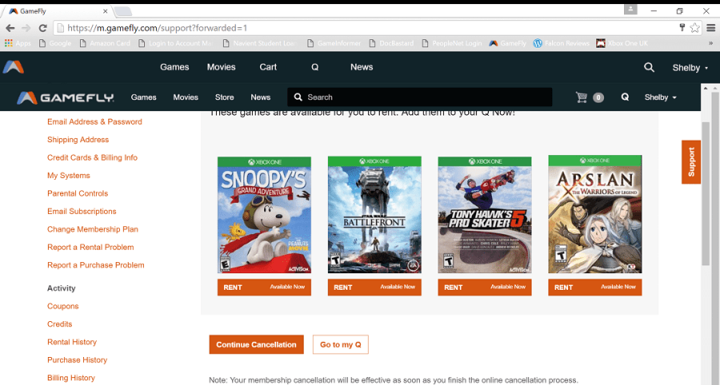Open the Google bookmark
This screenshot has height=385, width=720.
[x=55, y=43]
